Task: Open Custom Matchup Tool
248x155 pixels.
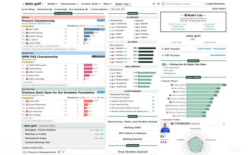Action: 38,142
